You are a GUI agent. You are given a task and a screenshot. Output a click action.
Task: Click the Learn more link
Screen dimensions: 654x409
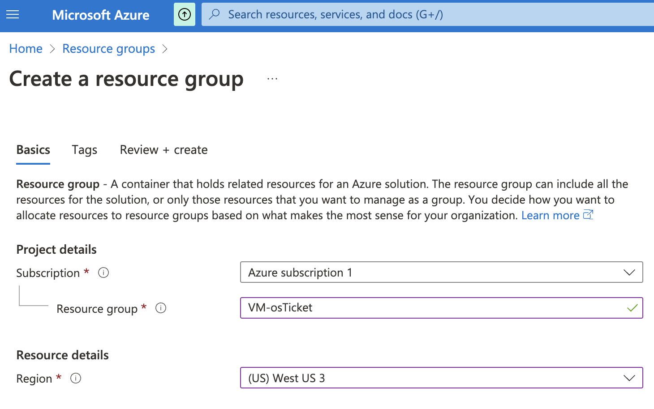550,215
